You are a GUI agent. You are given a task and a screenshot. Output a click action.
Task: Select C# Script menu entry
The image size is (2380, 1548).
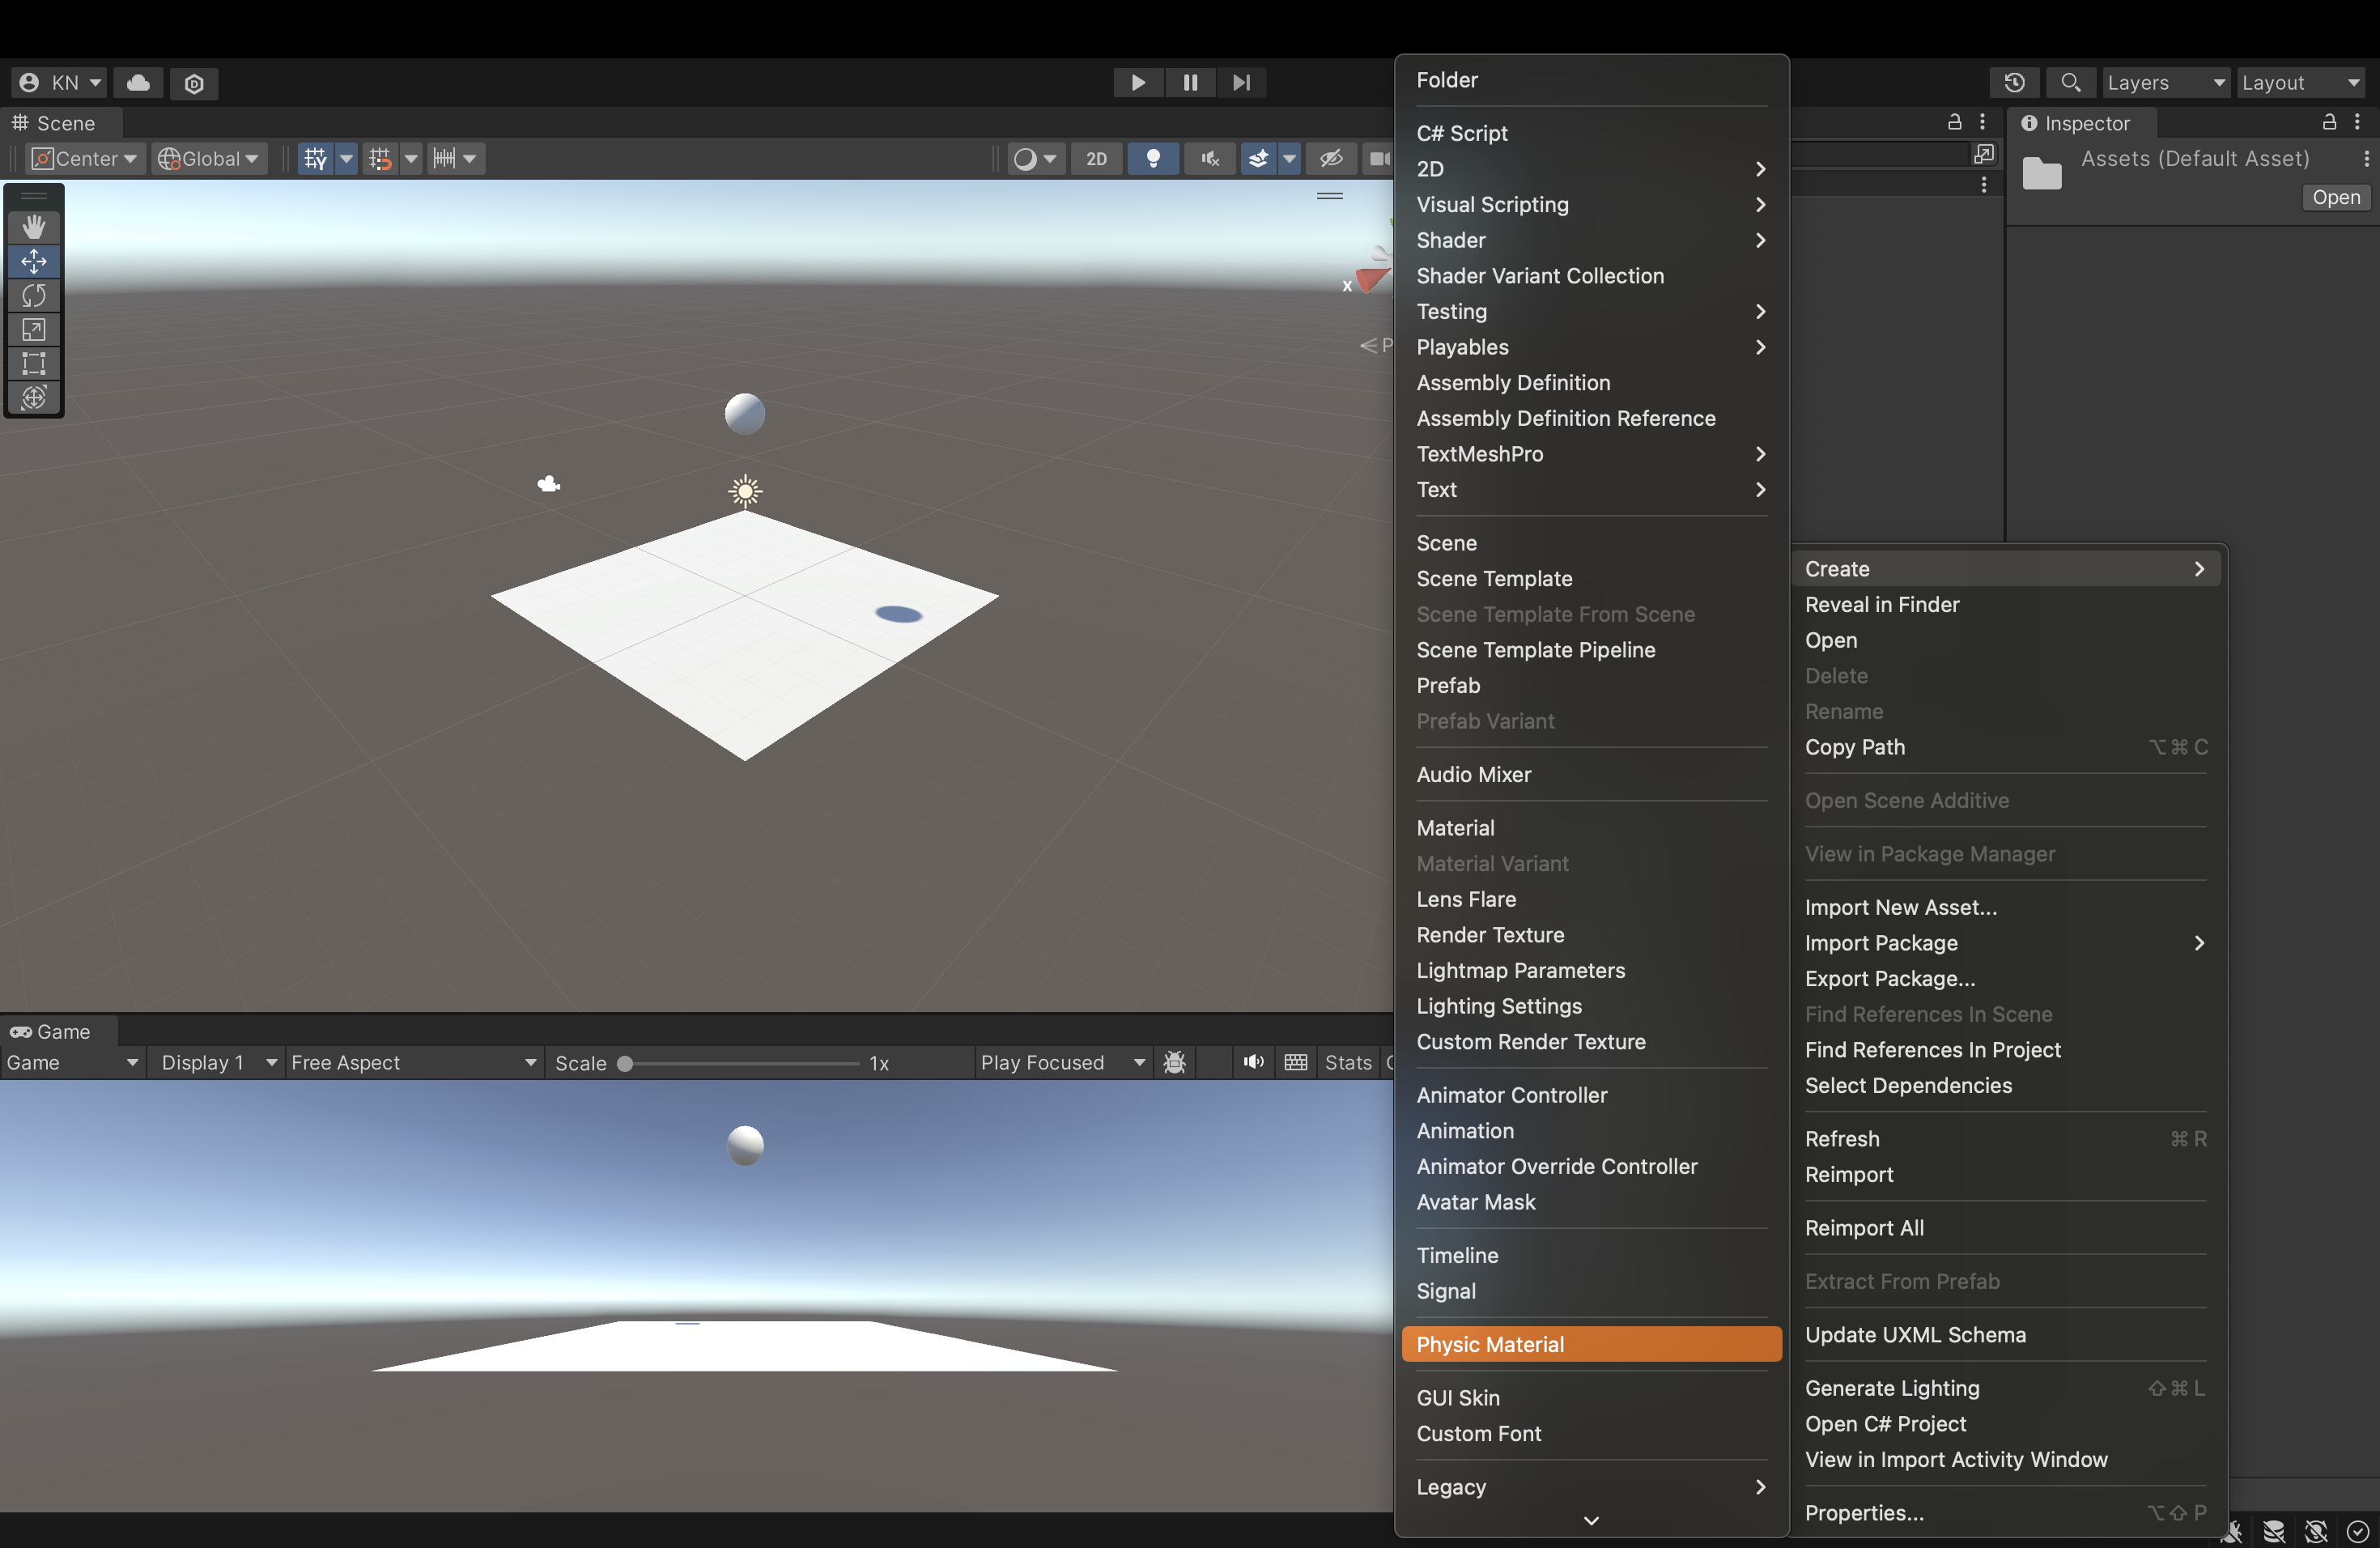coord(1461,133)
